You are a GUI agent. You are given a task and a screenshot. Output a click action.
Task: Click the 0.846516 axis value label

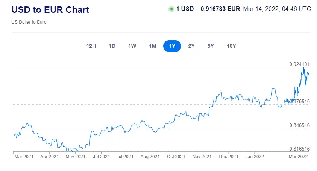(x=299, y=125)
